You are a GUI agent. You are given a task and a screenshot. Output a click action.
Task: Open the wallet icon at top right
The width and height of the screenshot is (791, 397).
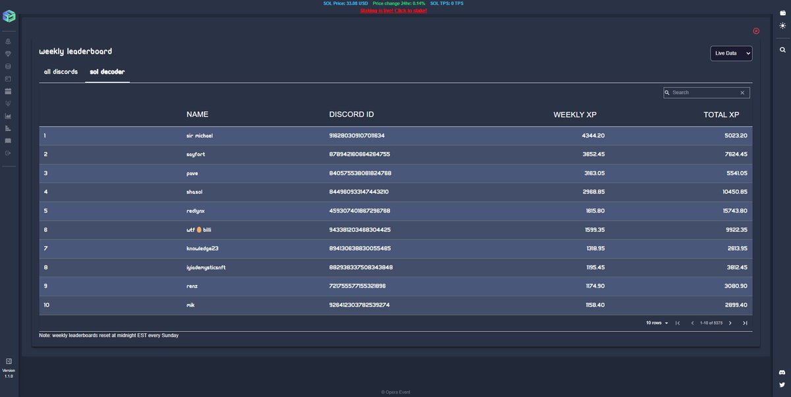(782, 13)
